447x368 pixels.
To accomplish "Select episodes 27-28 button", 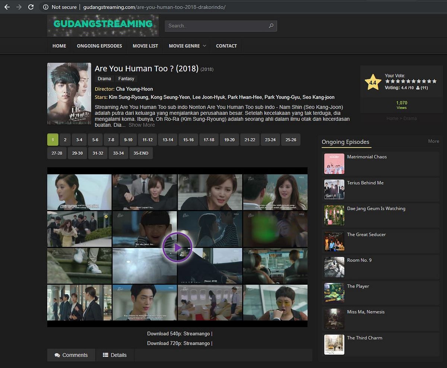I will pos(57,153).
